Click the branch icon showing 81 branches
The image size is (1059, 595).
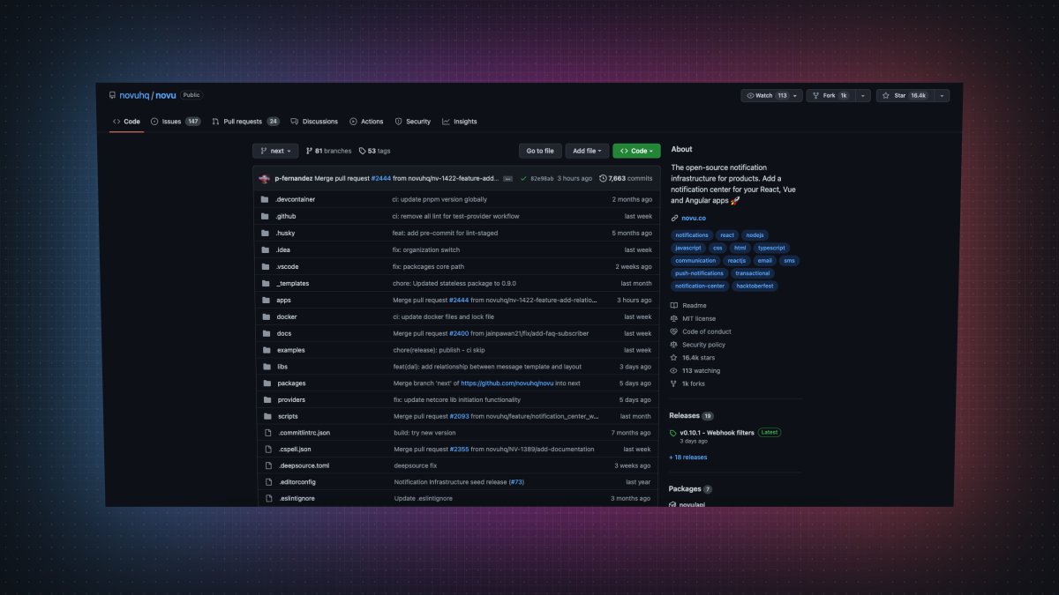[x=310, y=150]
